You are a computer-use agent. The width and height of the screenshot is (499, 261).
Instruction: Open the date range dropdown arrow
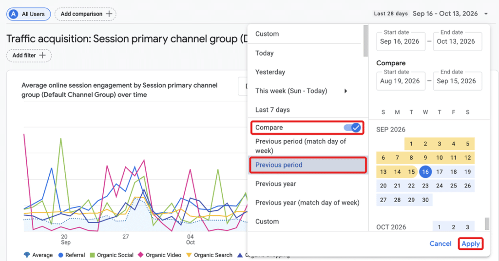486,14
